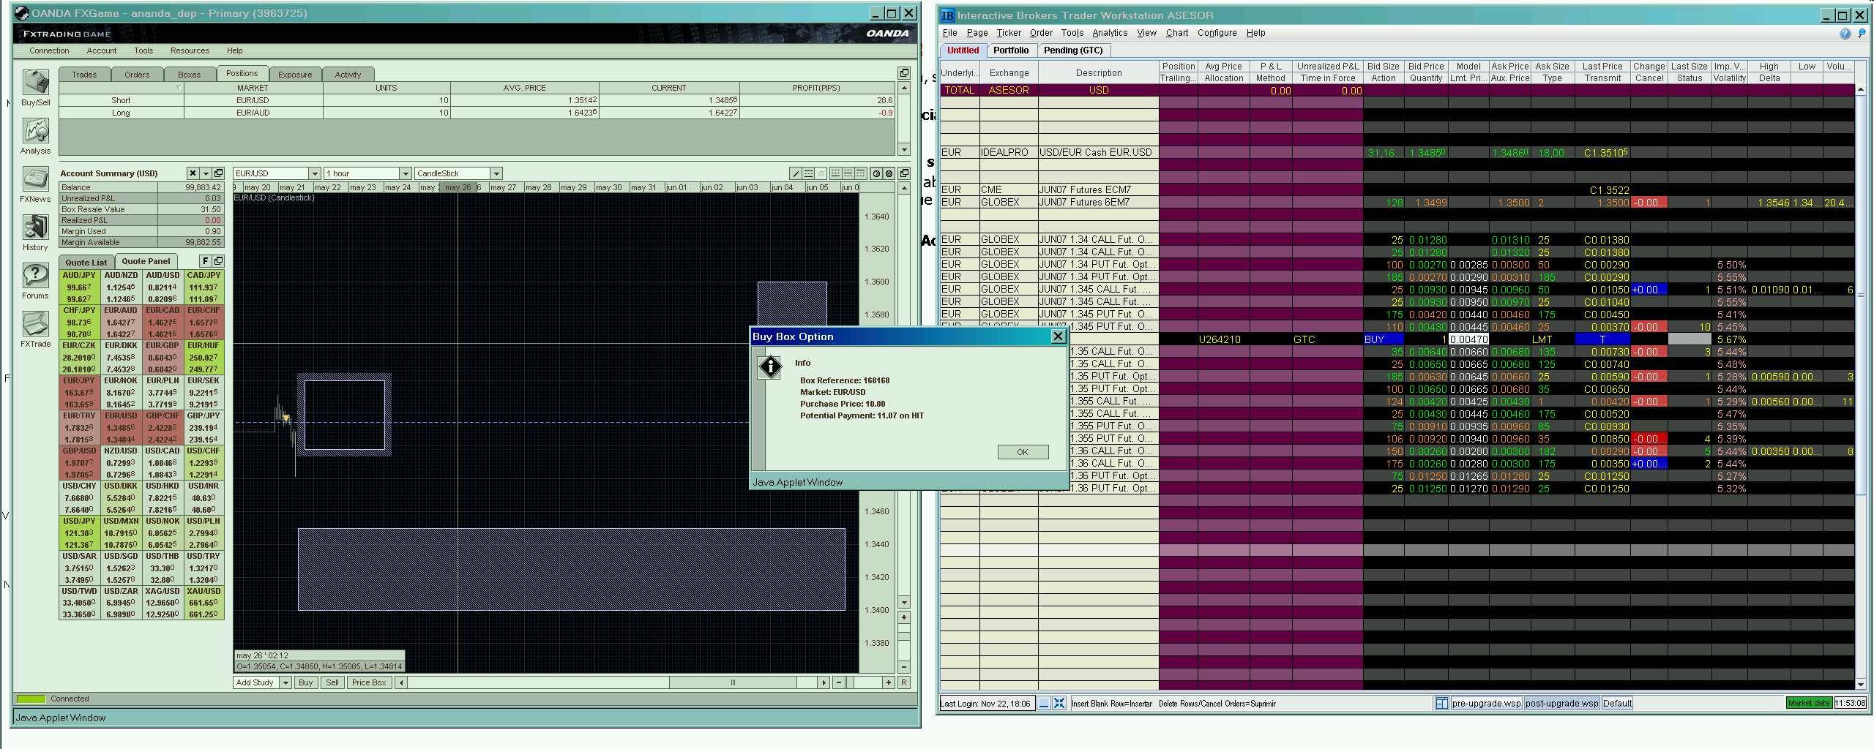Open the History sidebar icon
The image size is (1874, 749).
(35, 228)
